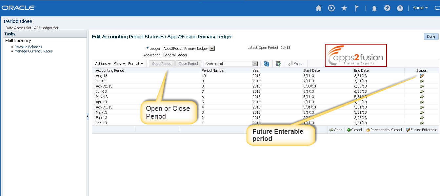
Task: Click the Open status icon for Jun-13
Action: pyautogui.click(x=421, y=91)
